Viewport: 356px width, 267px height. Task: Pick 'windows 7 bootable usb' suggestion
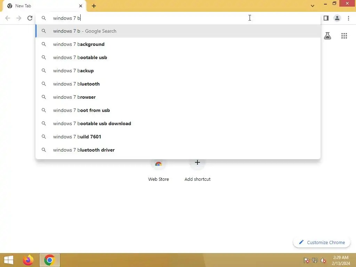point(178,57)
